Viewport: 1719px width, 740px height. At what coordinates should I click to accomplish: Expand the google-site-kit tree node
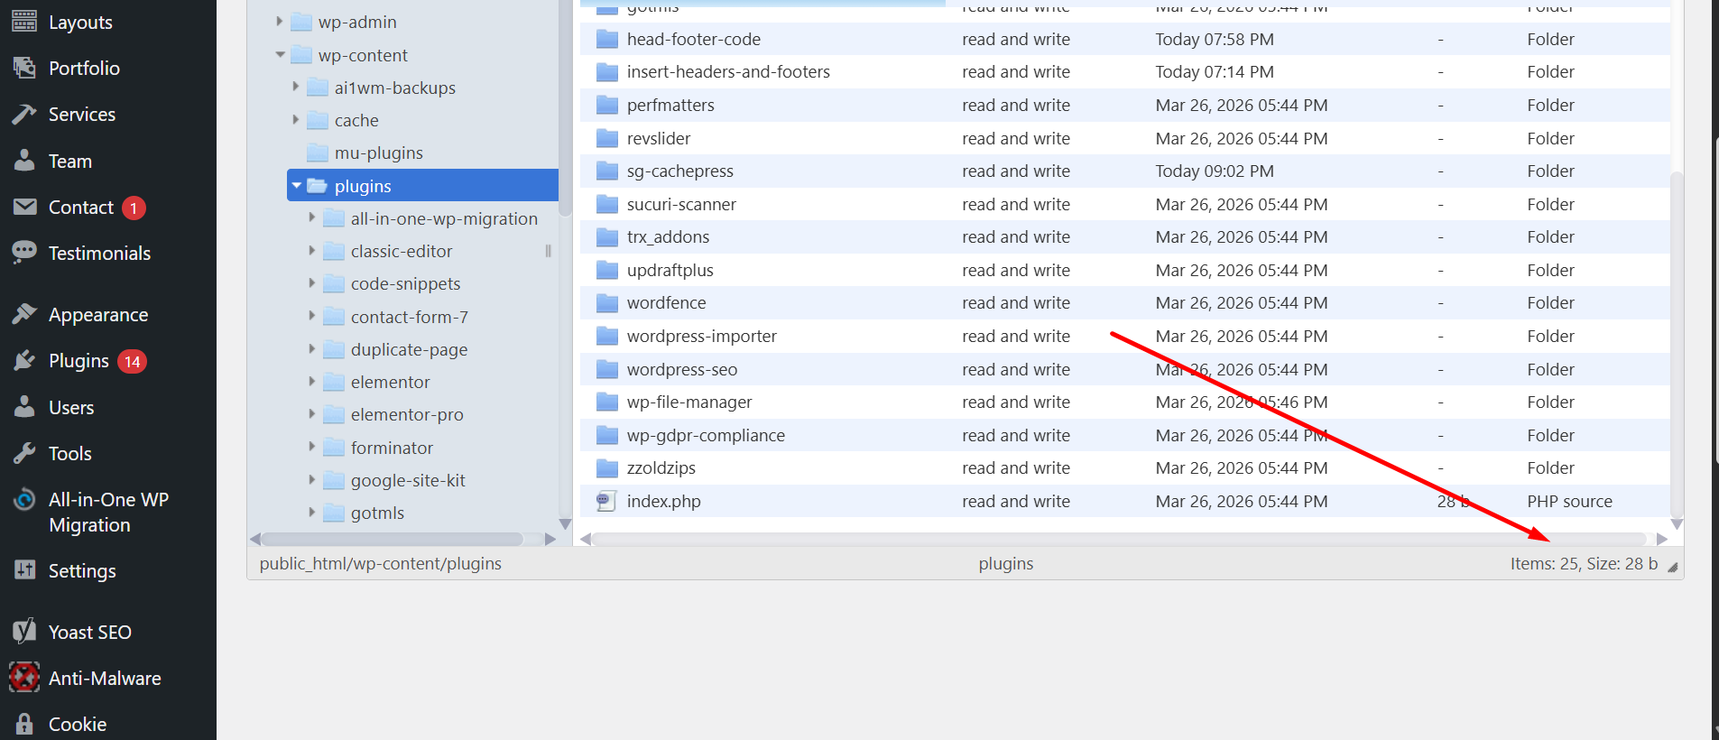[311, 479]
